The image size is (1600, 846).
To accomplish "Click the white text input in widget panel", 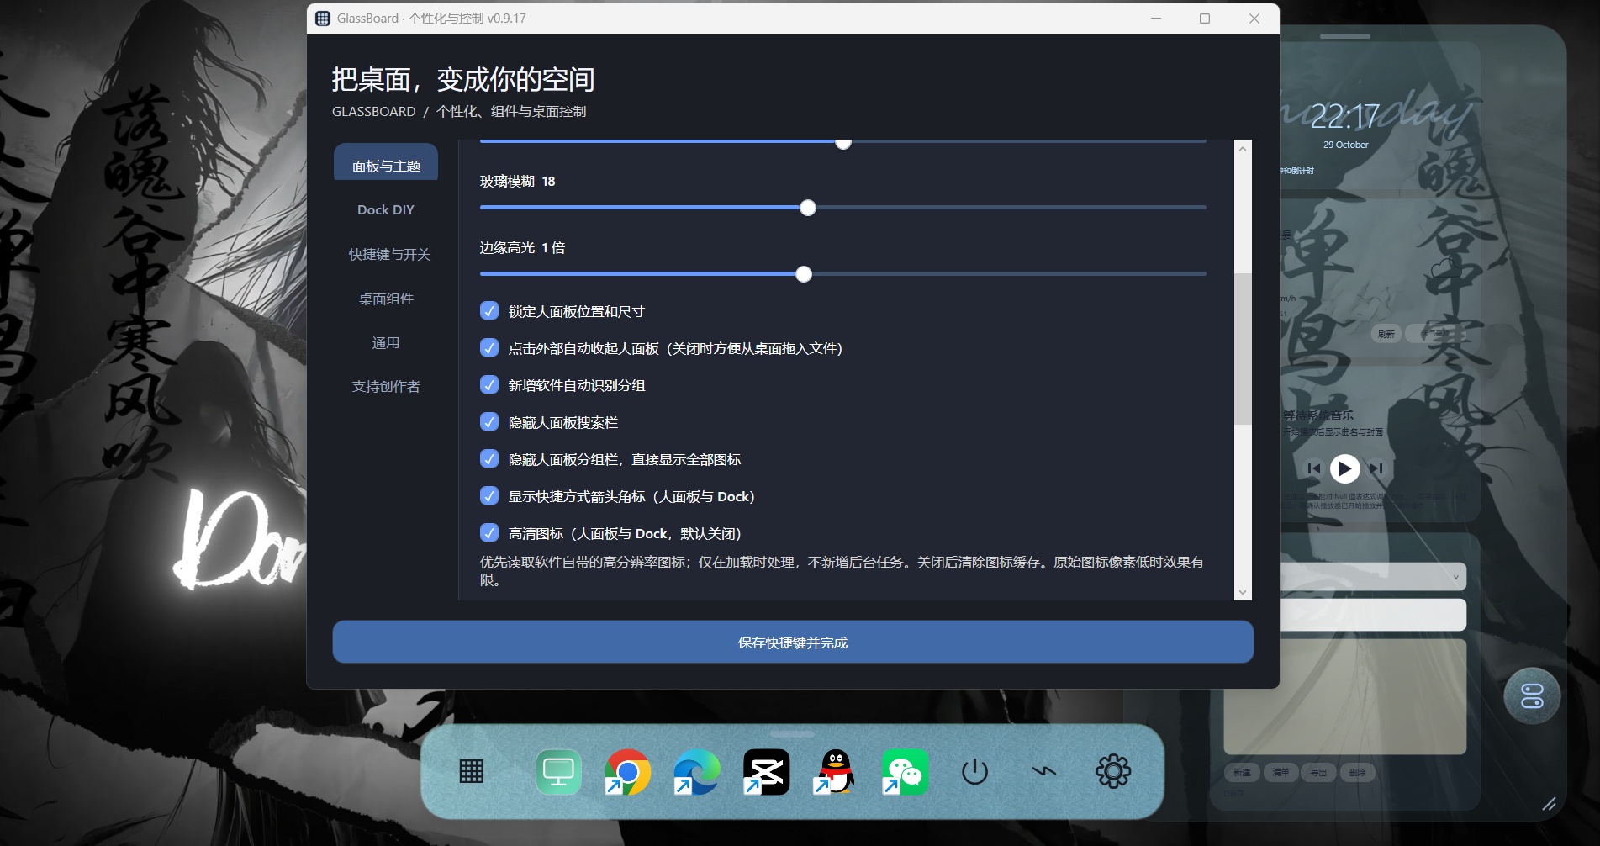I will [1373, 615].
